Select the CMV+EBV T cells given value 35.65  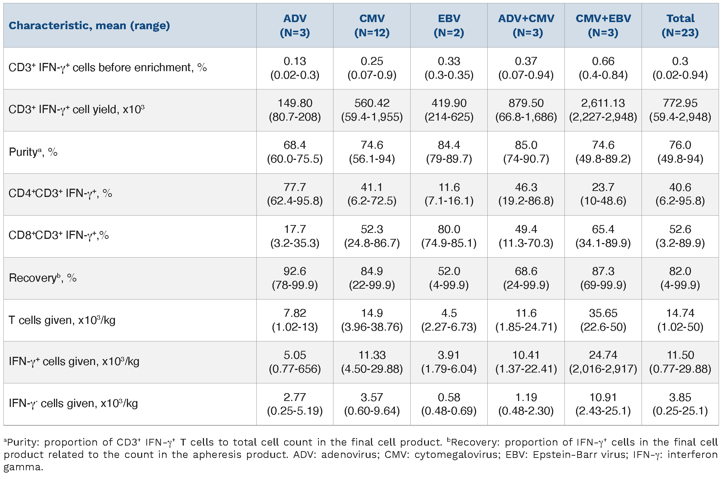[603, 313]
